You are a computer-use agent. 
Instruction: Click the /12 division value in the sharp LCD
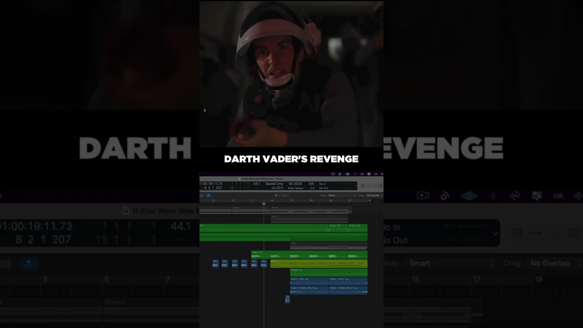coord(312,188)
